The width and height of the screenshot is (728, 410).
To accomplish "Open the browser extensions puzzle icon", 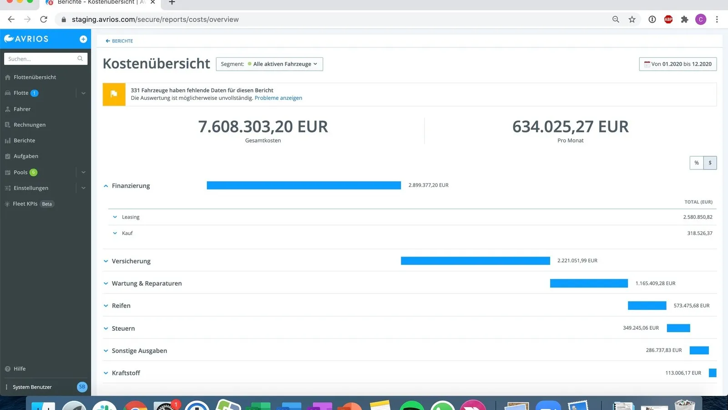I will [684, 20].
